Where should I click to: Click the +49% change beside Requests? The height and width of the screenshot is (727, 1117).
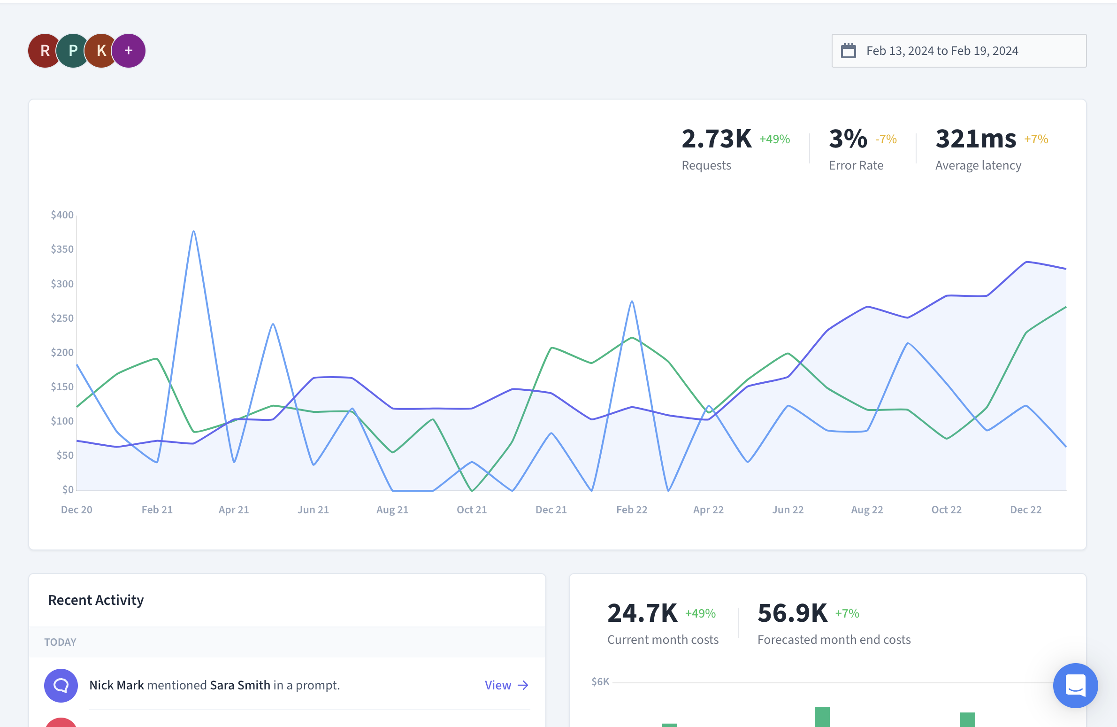click(x=775, y=139)
